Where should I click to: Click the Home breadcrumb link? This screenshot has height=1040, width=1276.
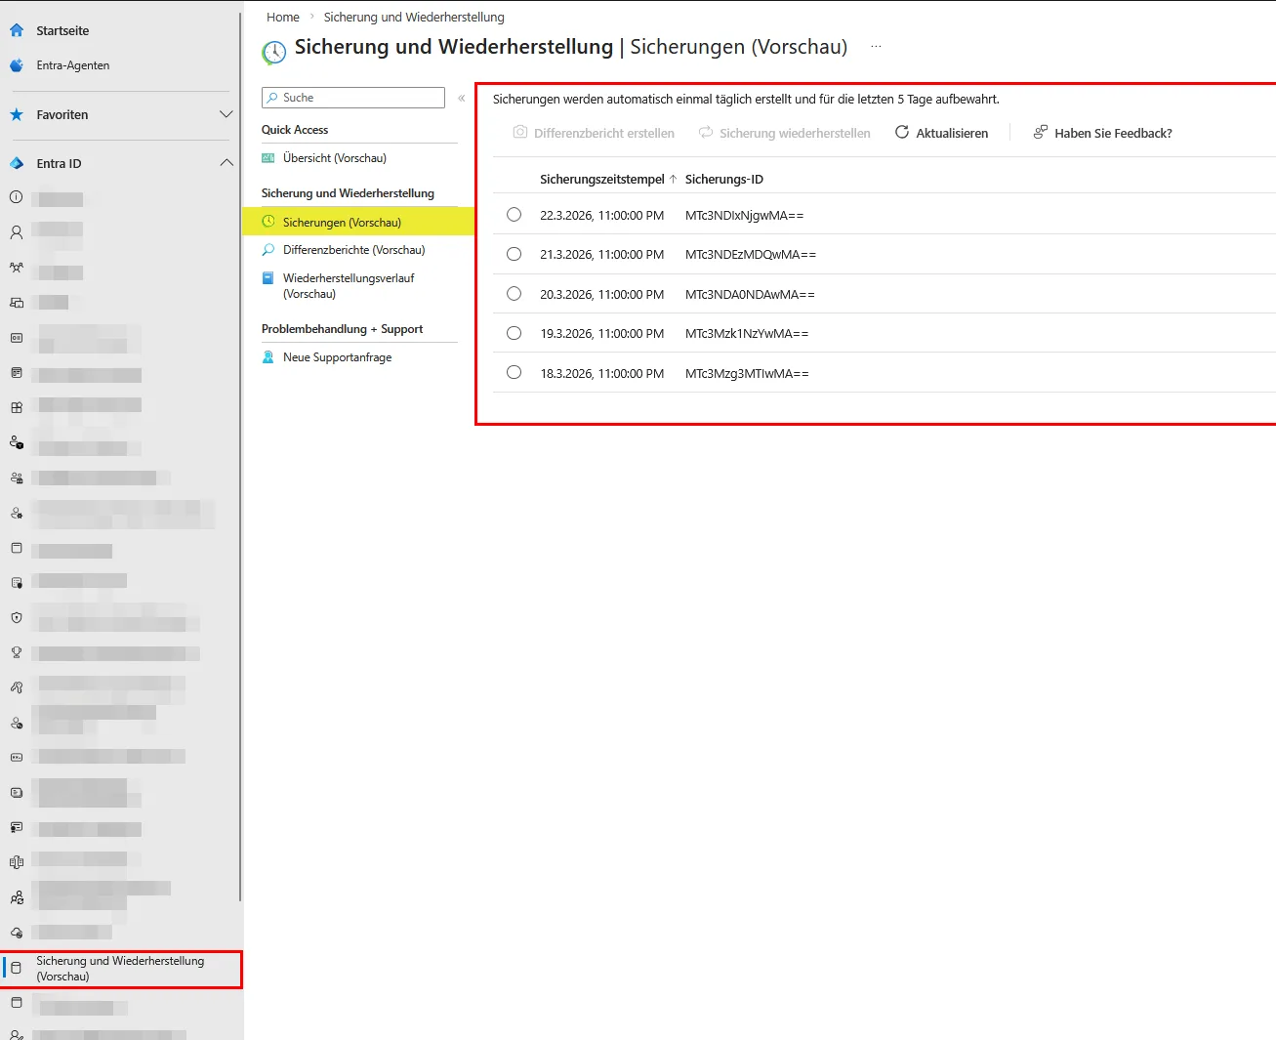click(283, 18)
